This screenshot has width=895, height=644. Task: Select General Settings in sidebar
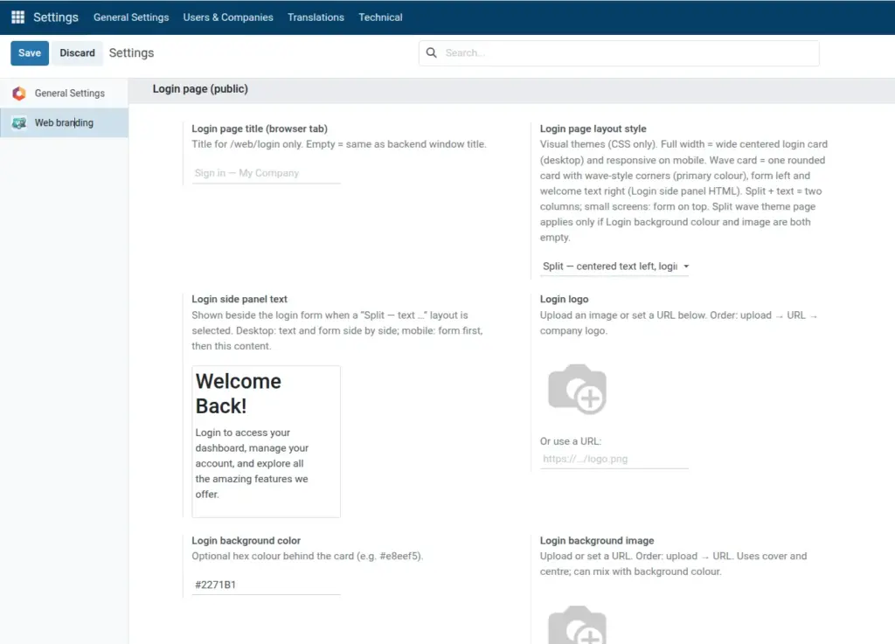64,93
